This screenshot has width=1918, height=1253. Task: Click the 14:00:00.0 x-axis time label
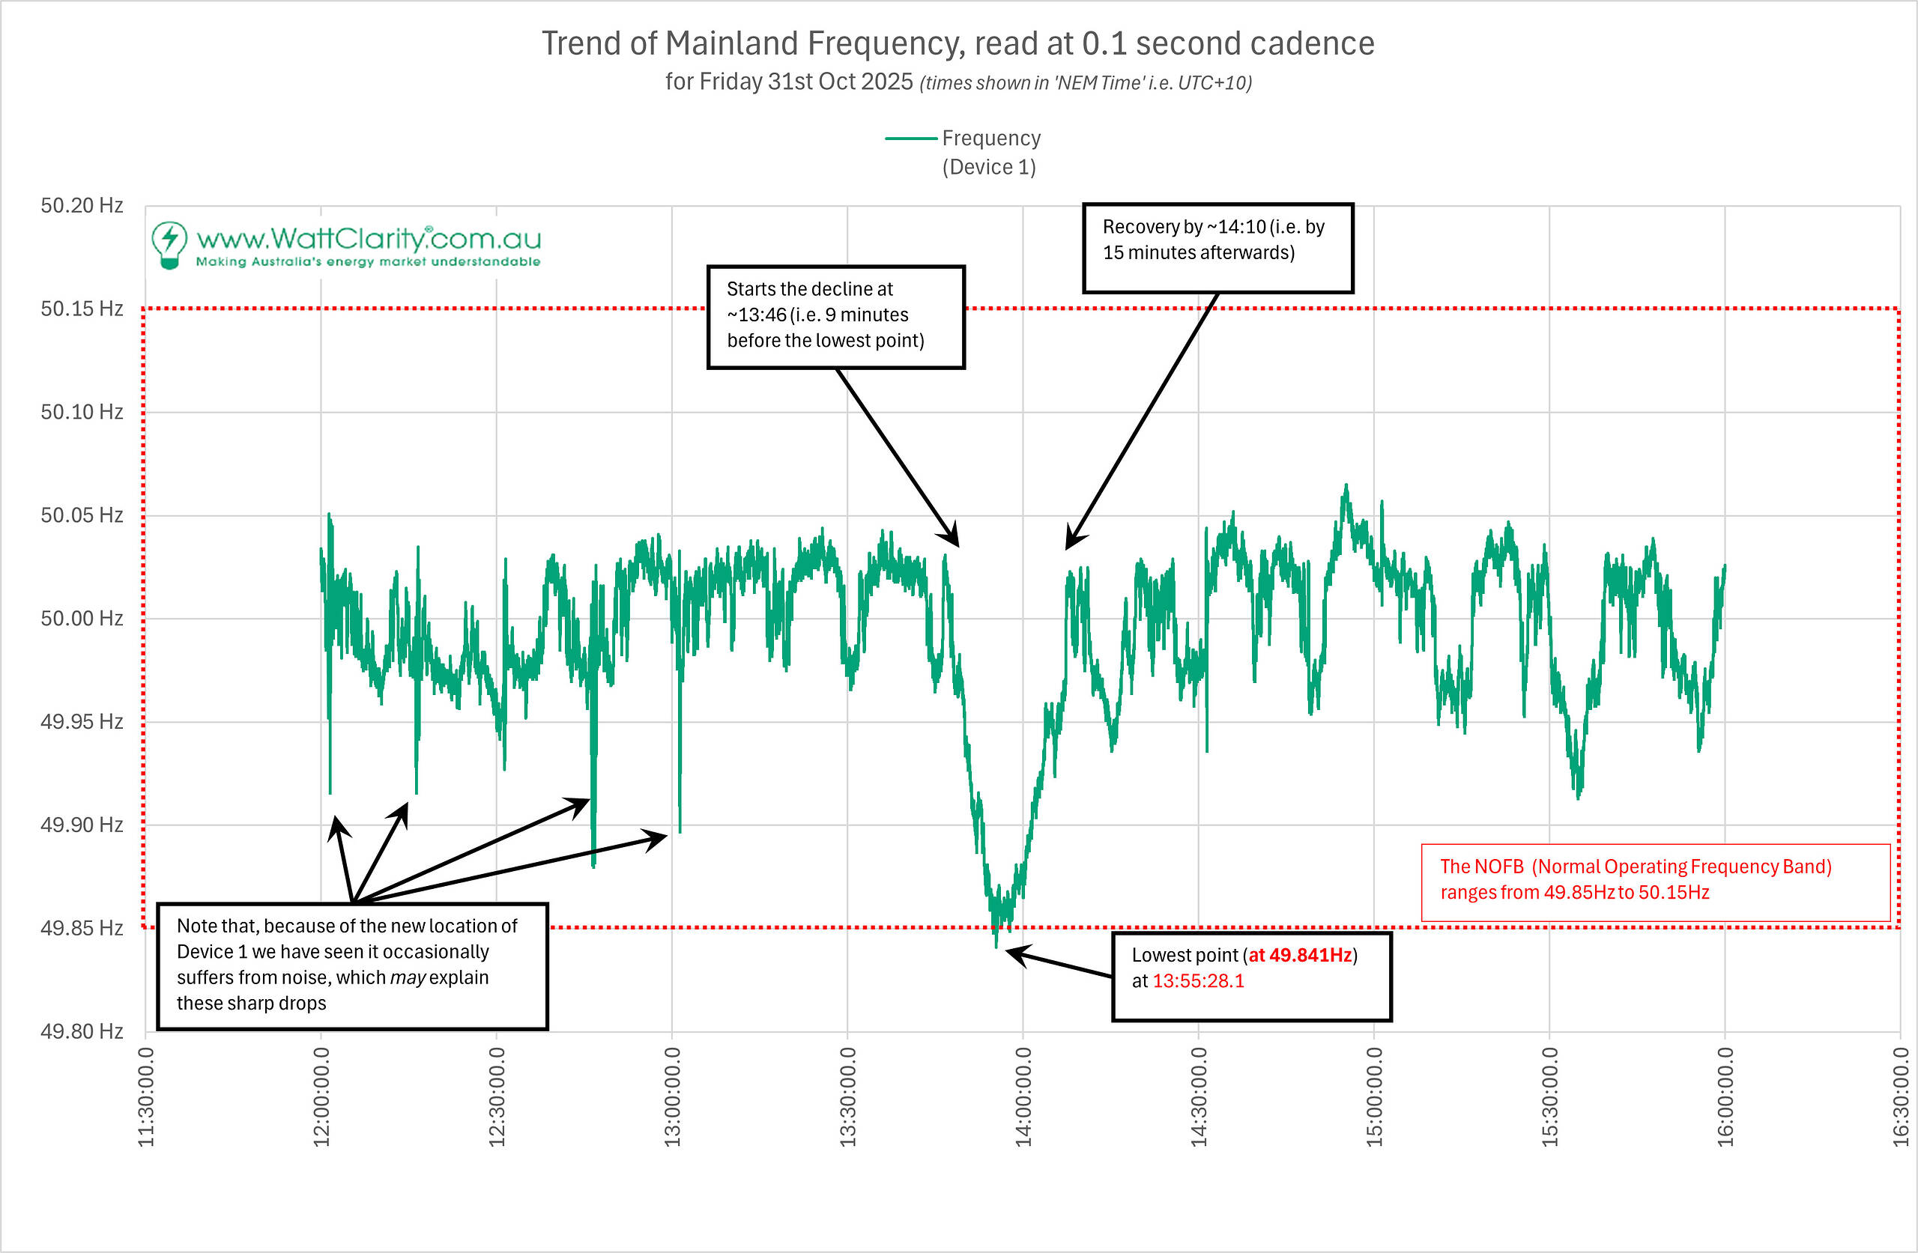point(1023,1096)
